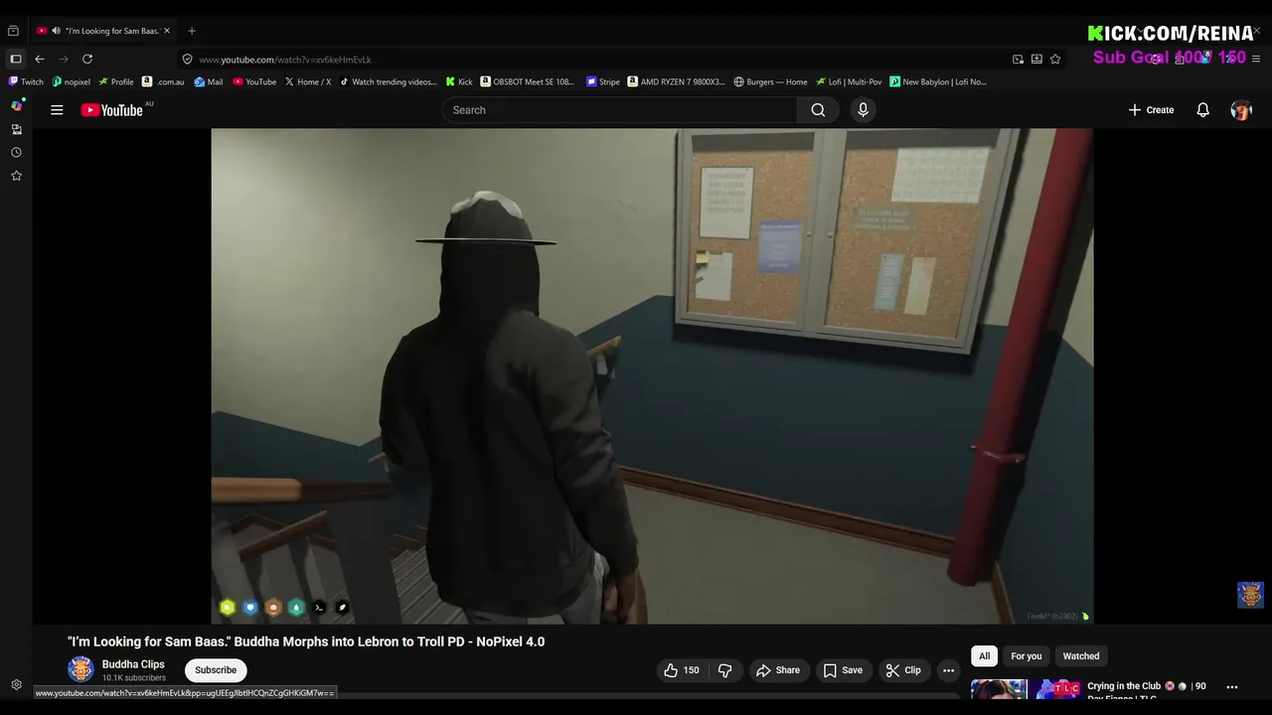1272x715 pixels.
Task: Focus the YouTube Search field
Action: 620,110
